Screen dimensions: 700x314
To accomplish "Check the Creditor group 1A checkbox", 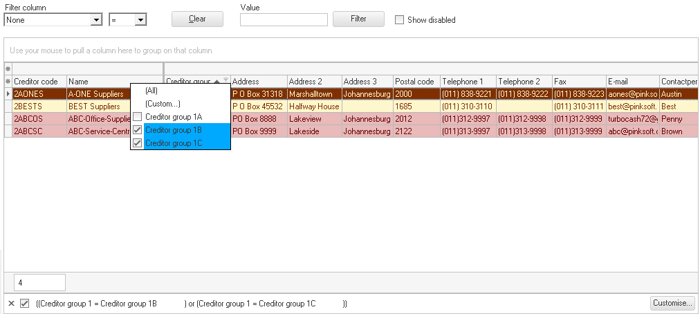I will (x=138, y=117).
